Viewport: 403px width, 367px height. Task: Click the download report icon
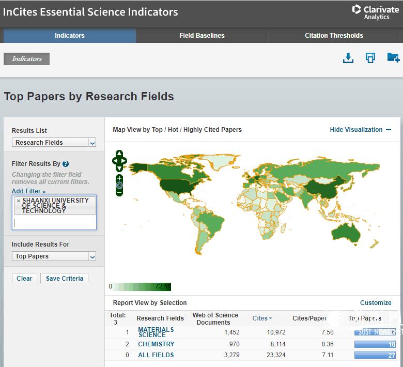coord(348,58)
